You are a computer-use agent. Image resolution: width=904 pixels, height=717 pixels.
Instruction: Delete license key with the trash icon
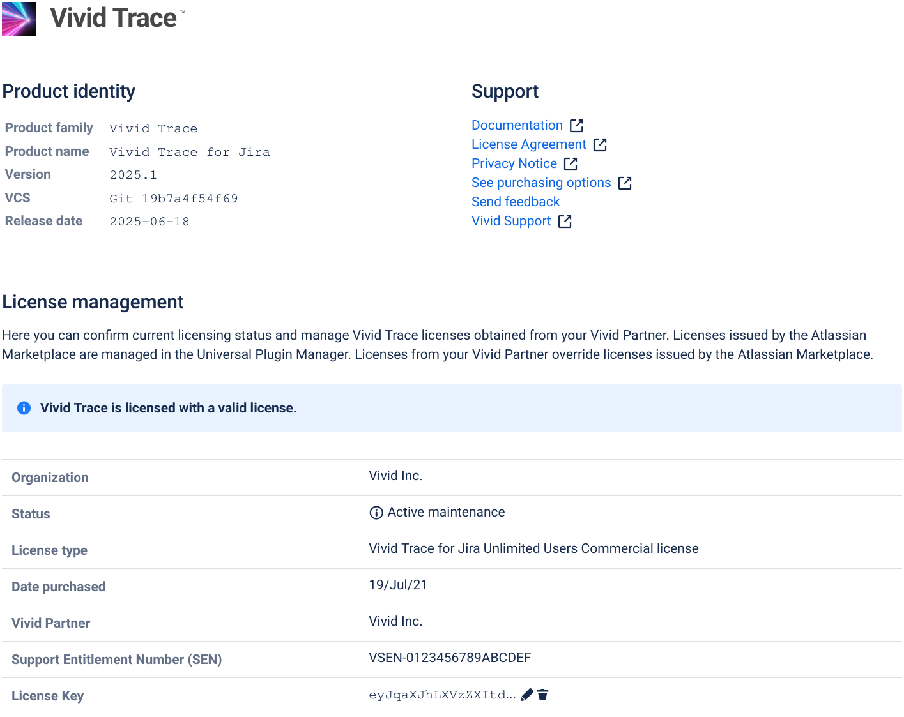click(542, 695)
